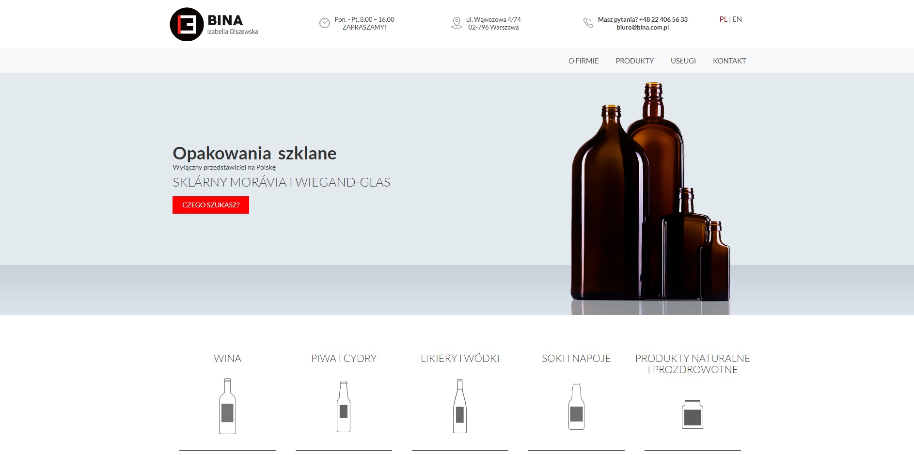Click the clock opening-hours icon
Image resolution: width=914 pixels, height=455 pixels.
pyautogui.click(x=325, y=23)
